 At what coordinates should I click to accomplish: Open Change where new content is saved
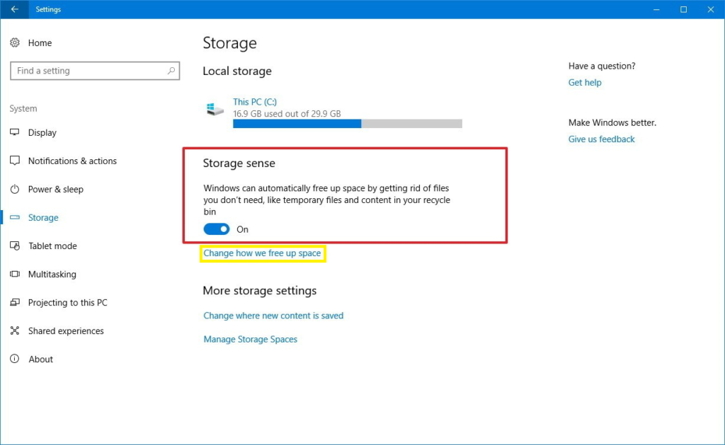(x=273, y=316)
